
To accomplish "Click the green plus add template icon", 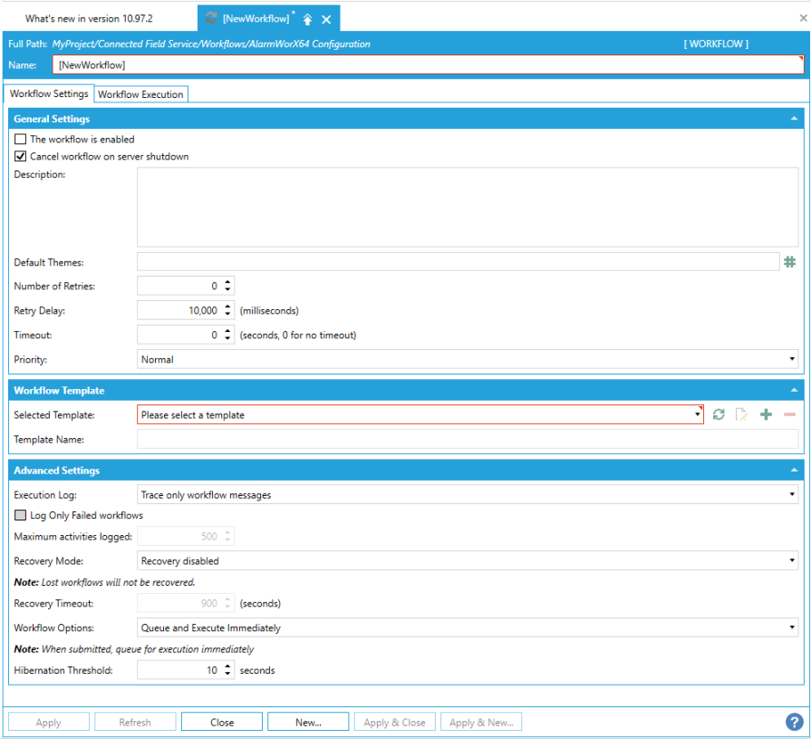I will tap(766, 414).
